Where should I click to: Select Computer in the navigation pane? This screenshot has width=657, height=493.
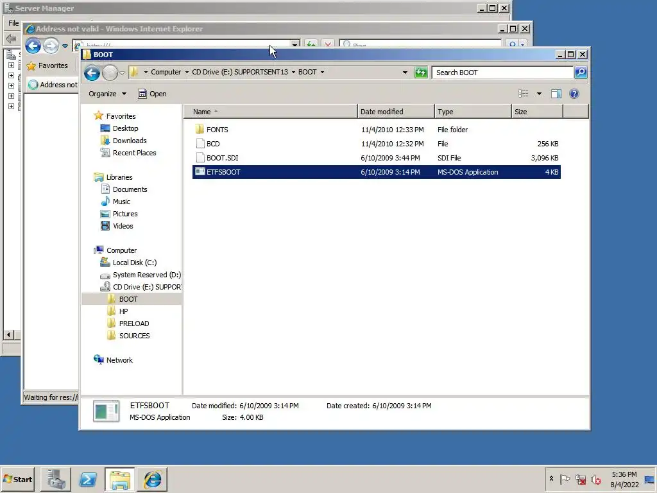coord(121,250)
